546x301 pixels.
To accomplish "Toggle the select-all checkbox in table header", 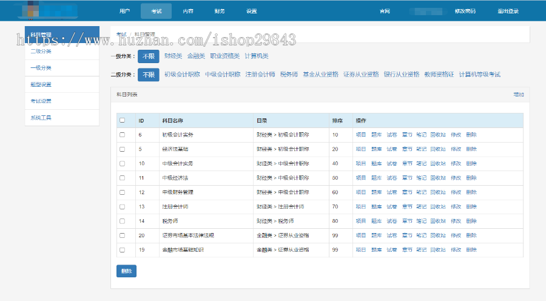I will (123, 120).
